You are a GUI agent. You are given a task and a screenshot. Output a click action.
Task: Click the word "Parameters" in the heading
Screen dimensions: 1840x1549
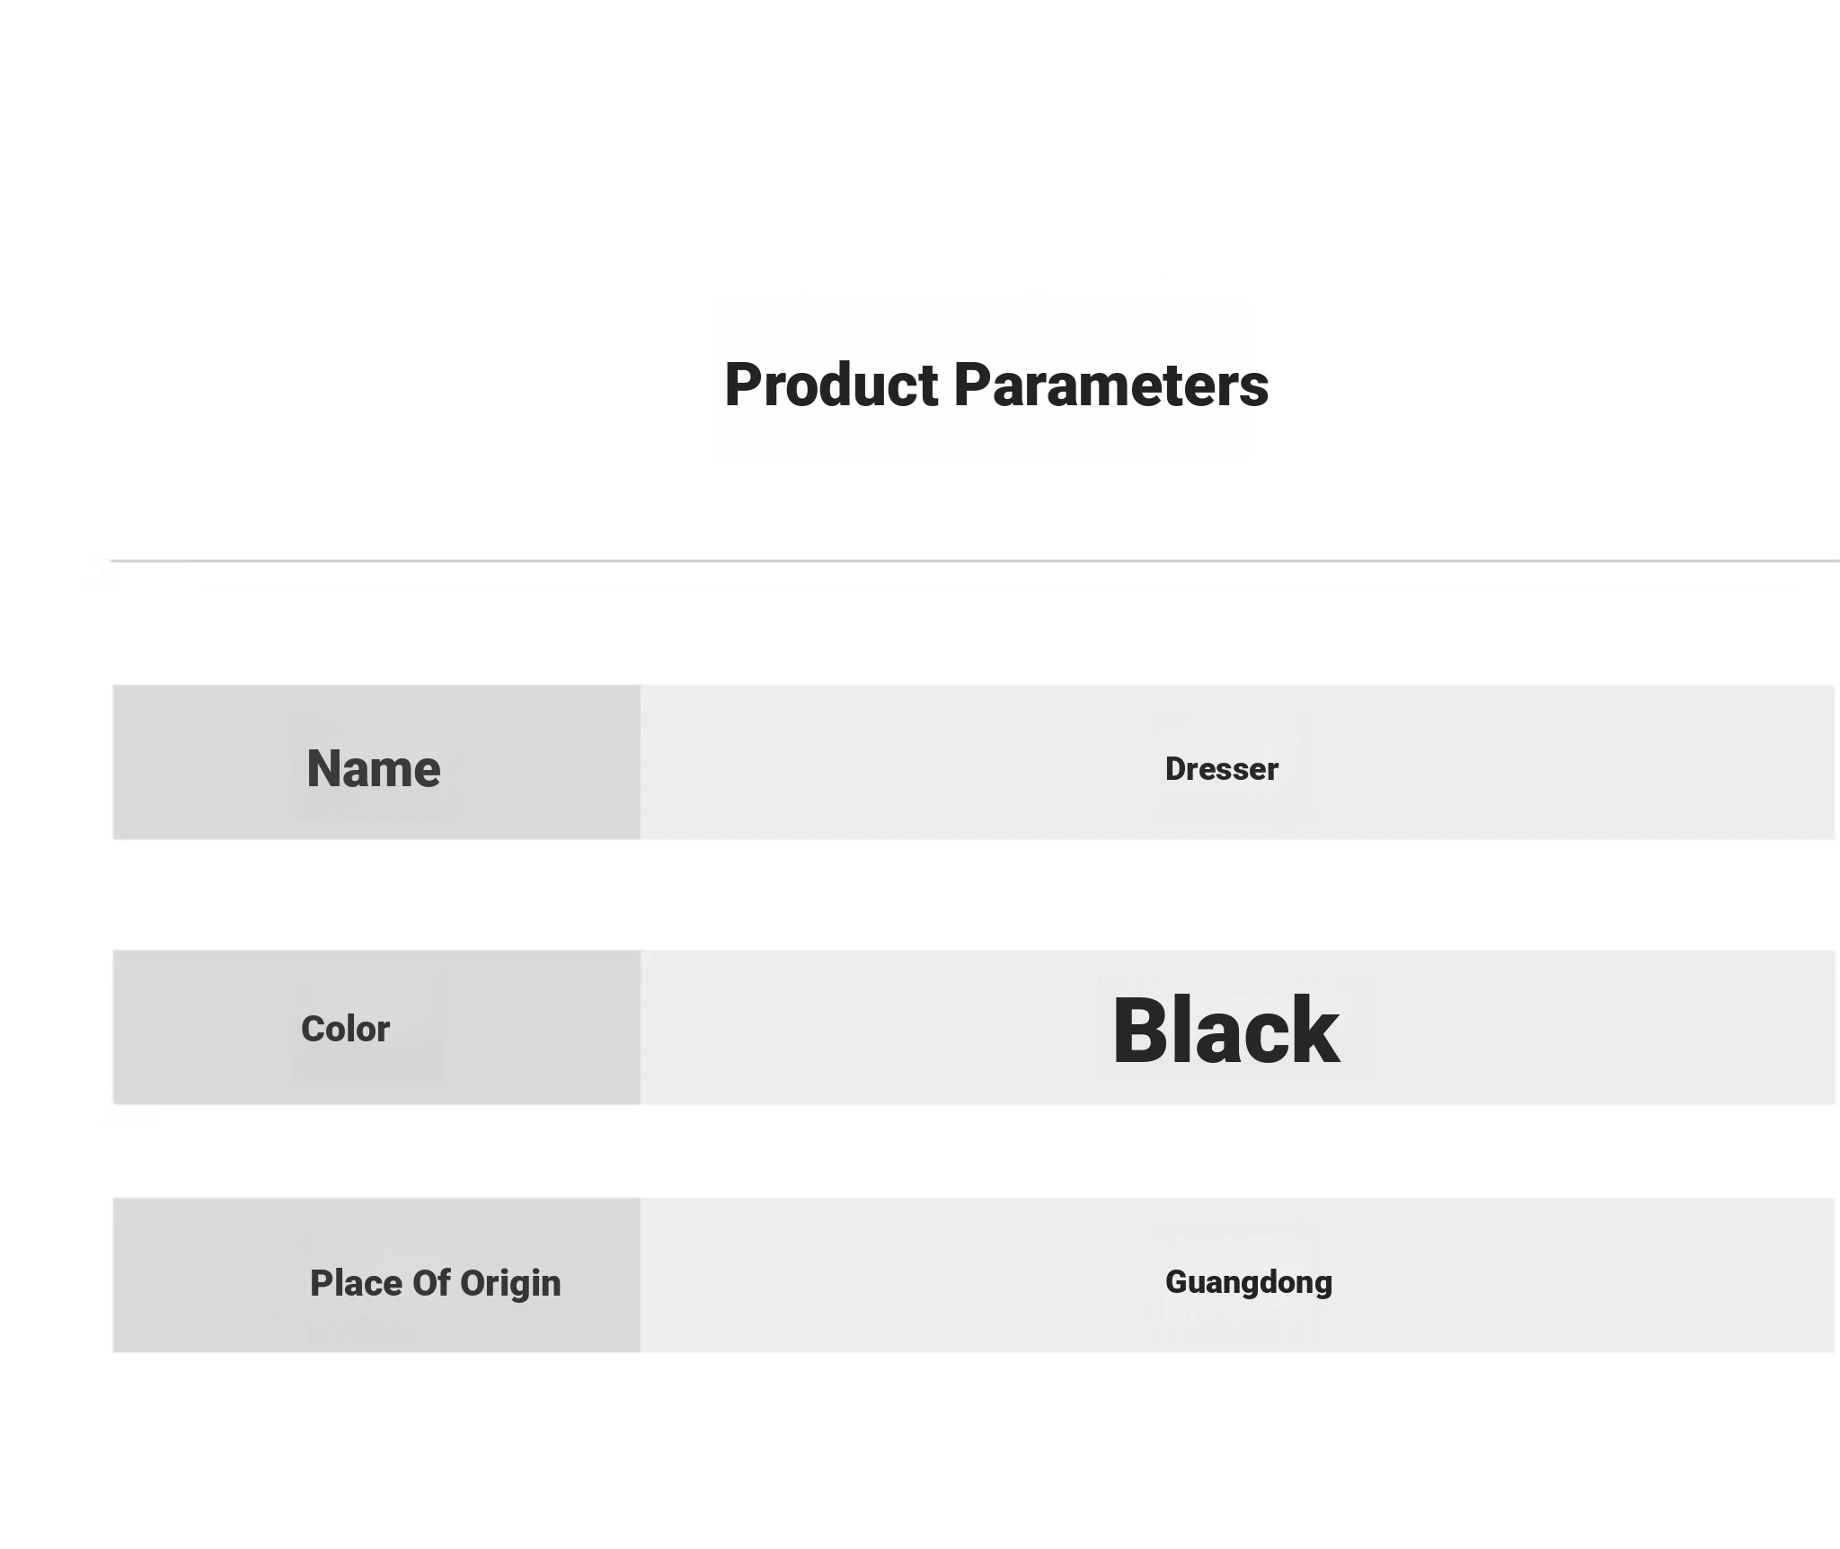coord(1111,385)
